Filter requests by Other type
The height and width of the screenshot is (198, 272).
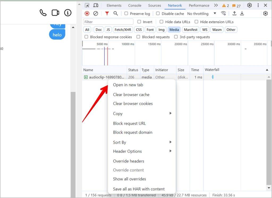pos(231,30)
